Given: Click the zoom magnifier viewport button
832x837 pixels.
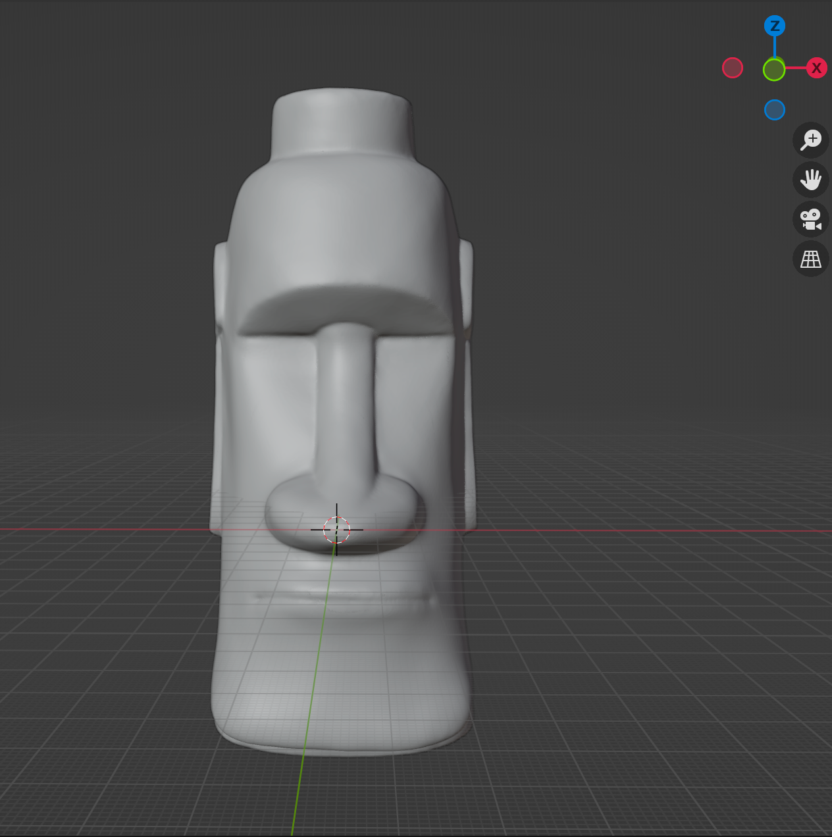Looking at the screenshot, I should 811,139.
